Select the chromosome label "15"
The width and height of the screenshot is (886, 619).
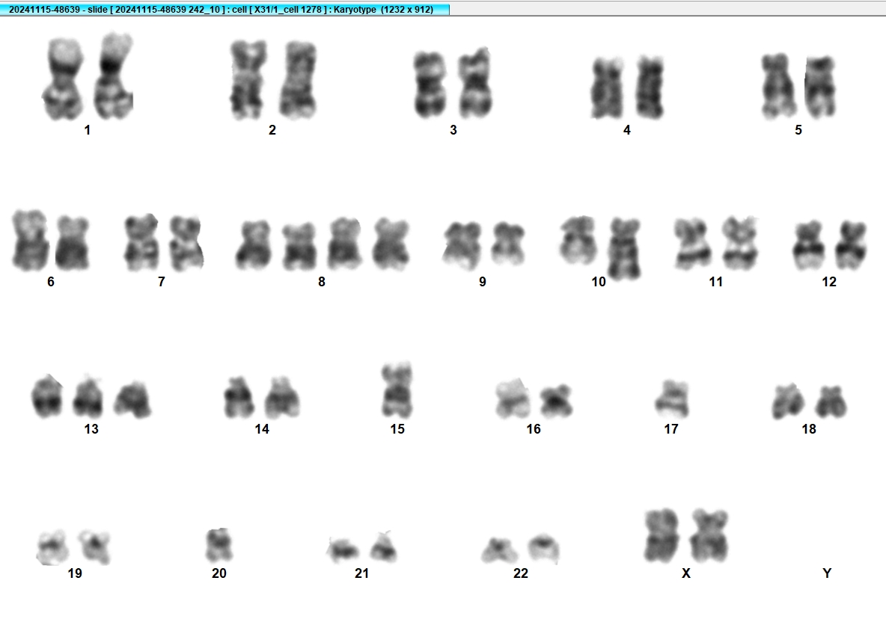397,429
